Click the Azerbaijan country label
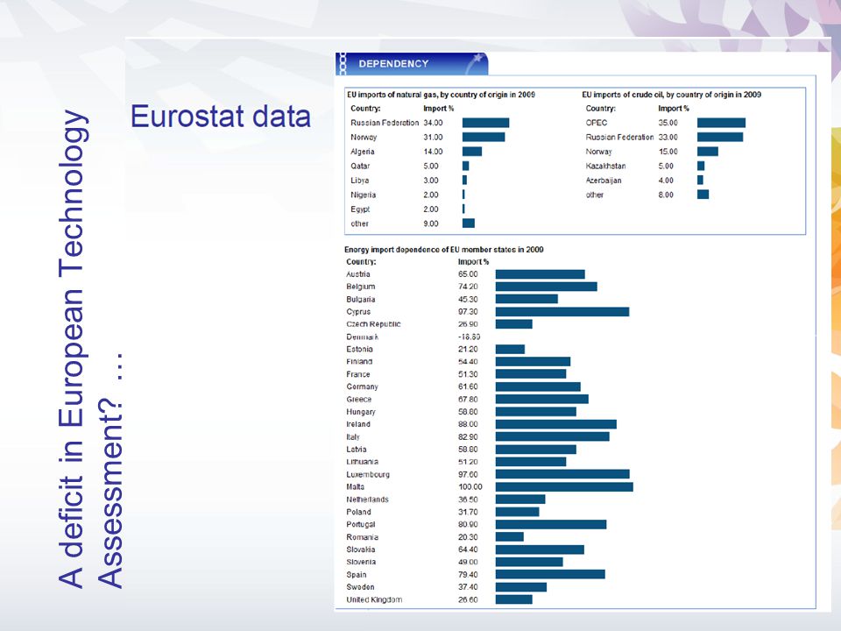 604,181
